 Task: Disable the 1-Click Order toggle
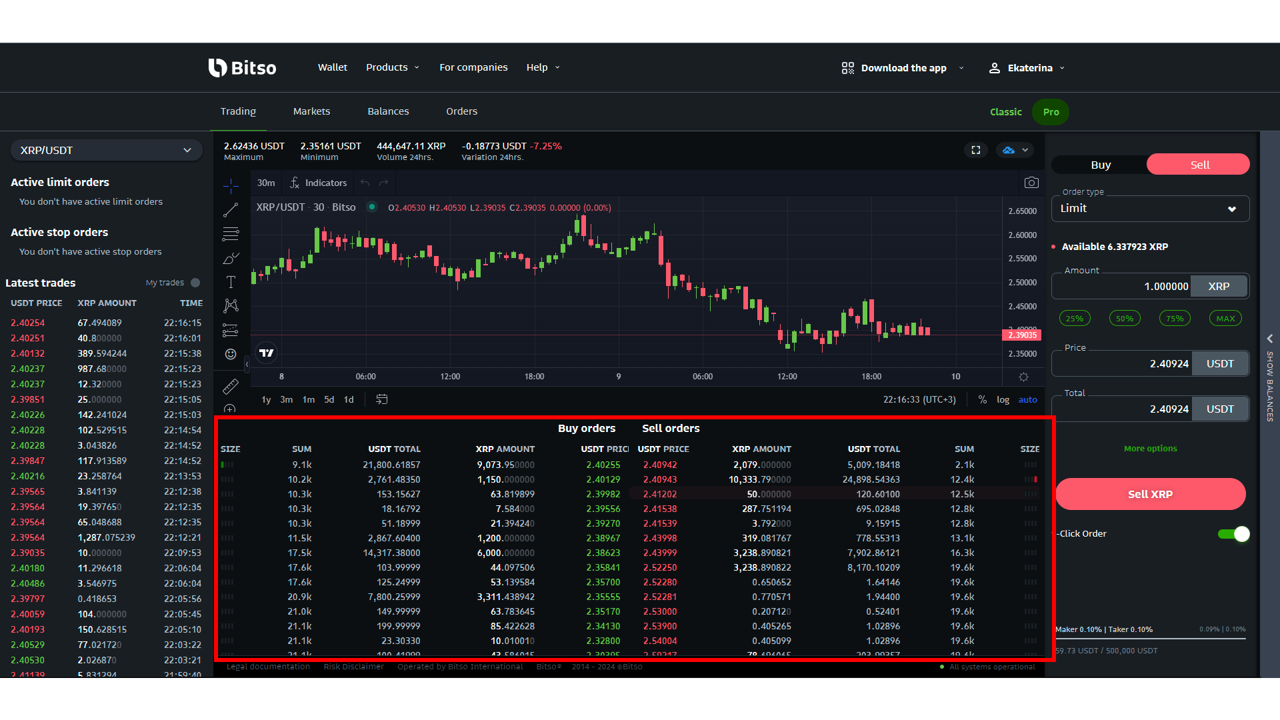(x=1233, y=534)
